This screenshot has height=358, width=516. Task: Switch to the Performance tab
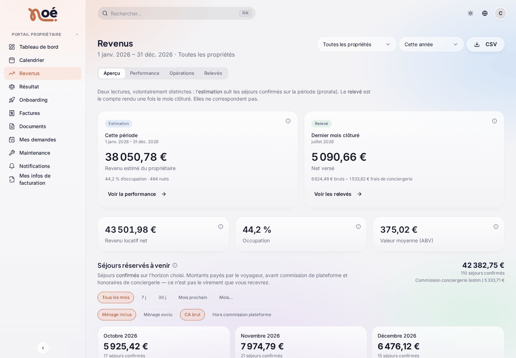145,73
